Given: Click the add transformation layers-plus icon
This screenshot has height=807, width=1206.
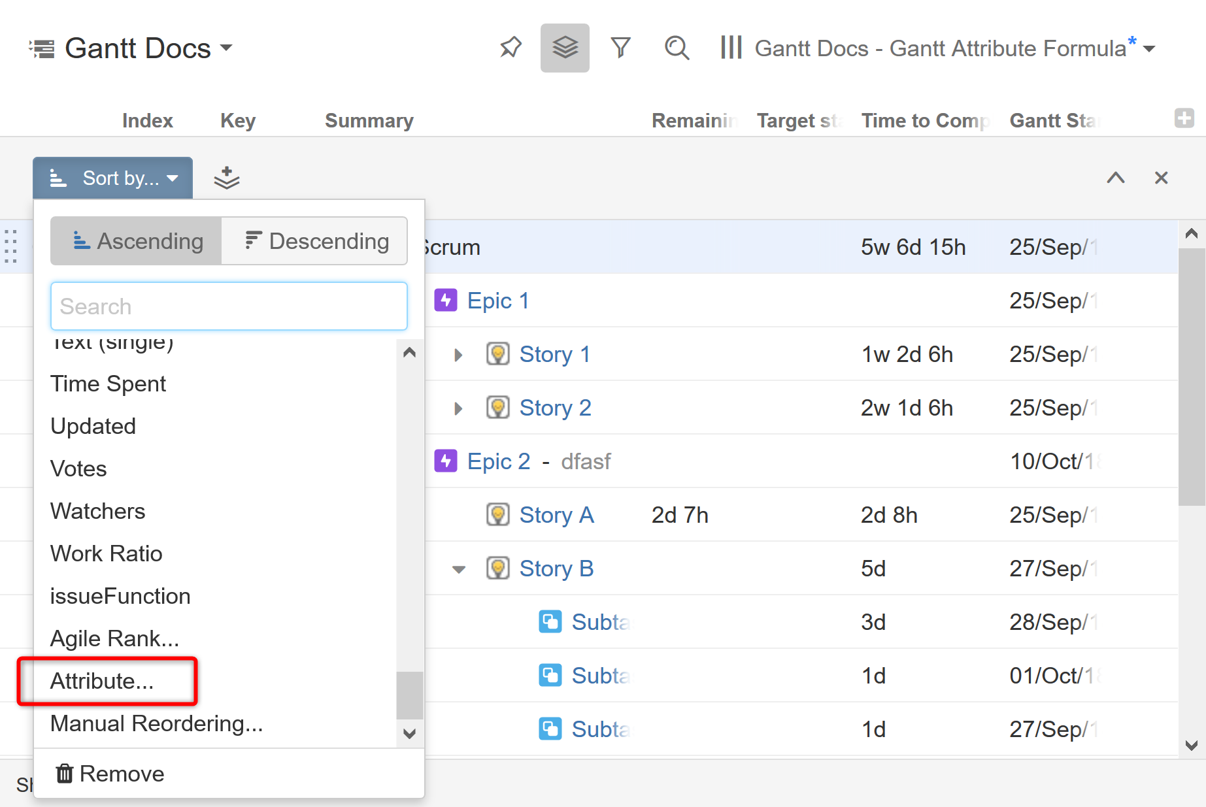Looking at the screenshot, I should pyautogui.click(x=226, y=178).
